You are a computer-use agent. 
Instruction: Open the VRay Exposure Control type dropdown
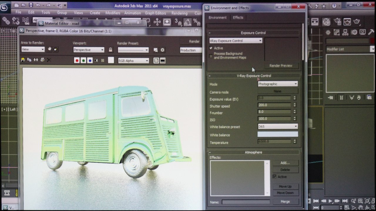(236, 41)
